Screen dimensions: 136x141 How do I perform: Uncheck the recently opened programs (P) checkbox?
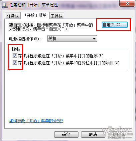tap(15, 56)
